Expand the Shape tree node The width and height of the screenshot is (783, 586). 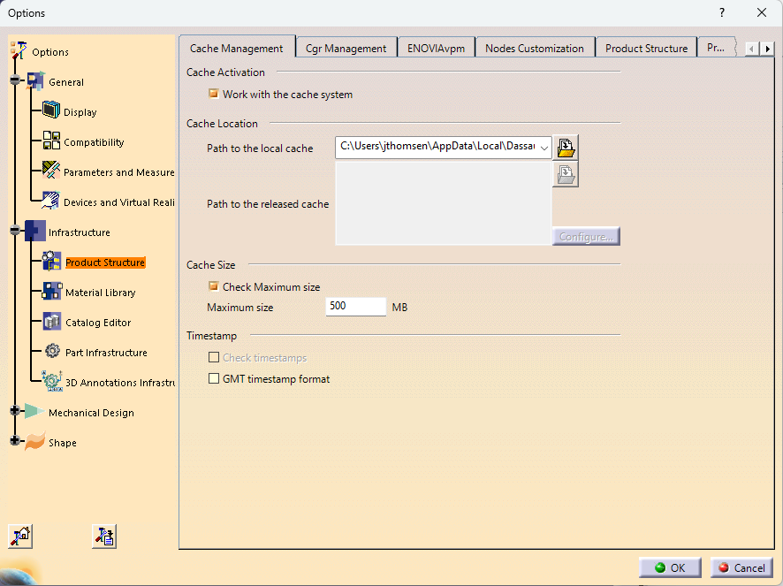click(x=15, y=441)
